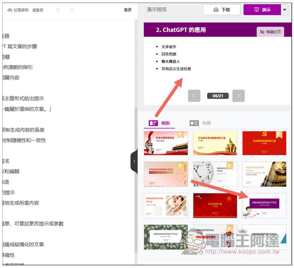Screen dimensions: 294x268
Task: Select clock face template thumbnail
Action: click(215, 174)
